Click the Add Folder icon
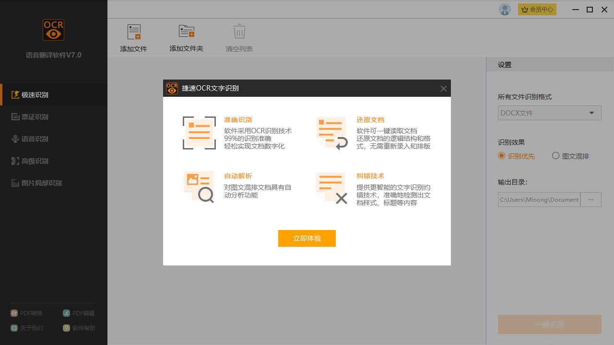614x345 pixels. [186, 32]
